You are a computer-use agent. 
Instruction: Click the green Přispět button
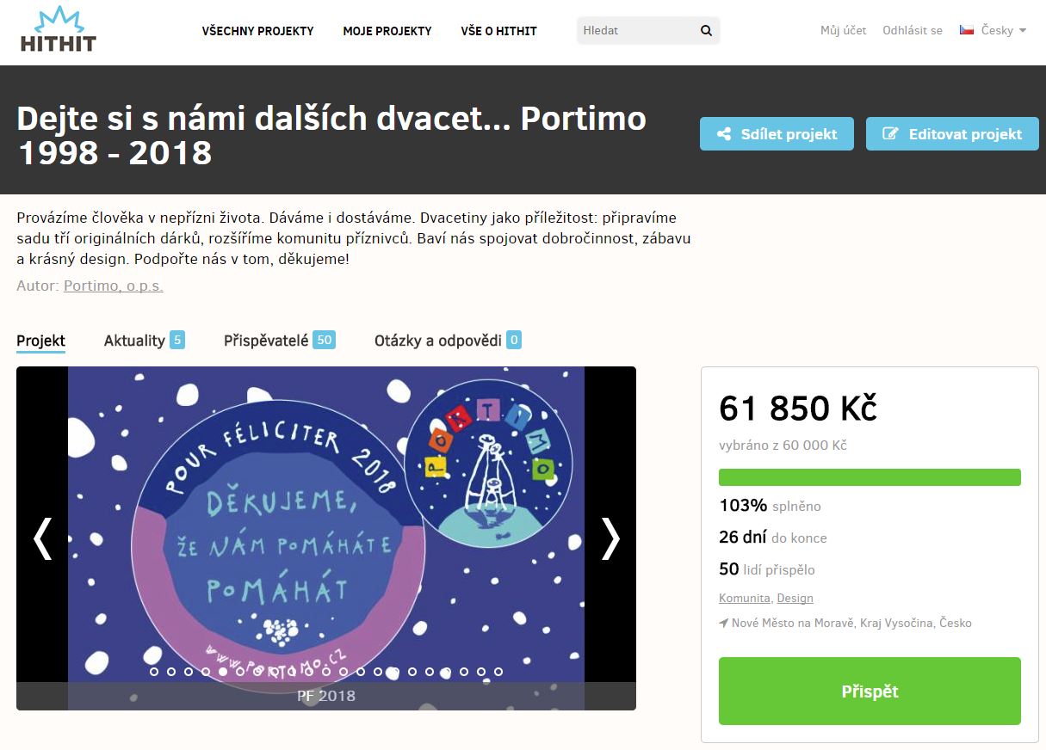pyautogui.click(x=870, y=692)
